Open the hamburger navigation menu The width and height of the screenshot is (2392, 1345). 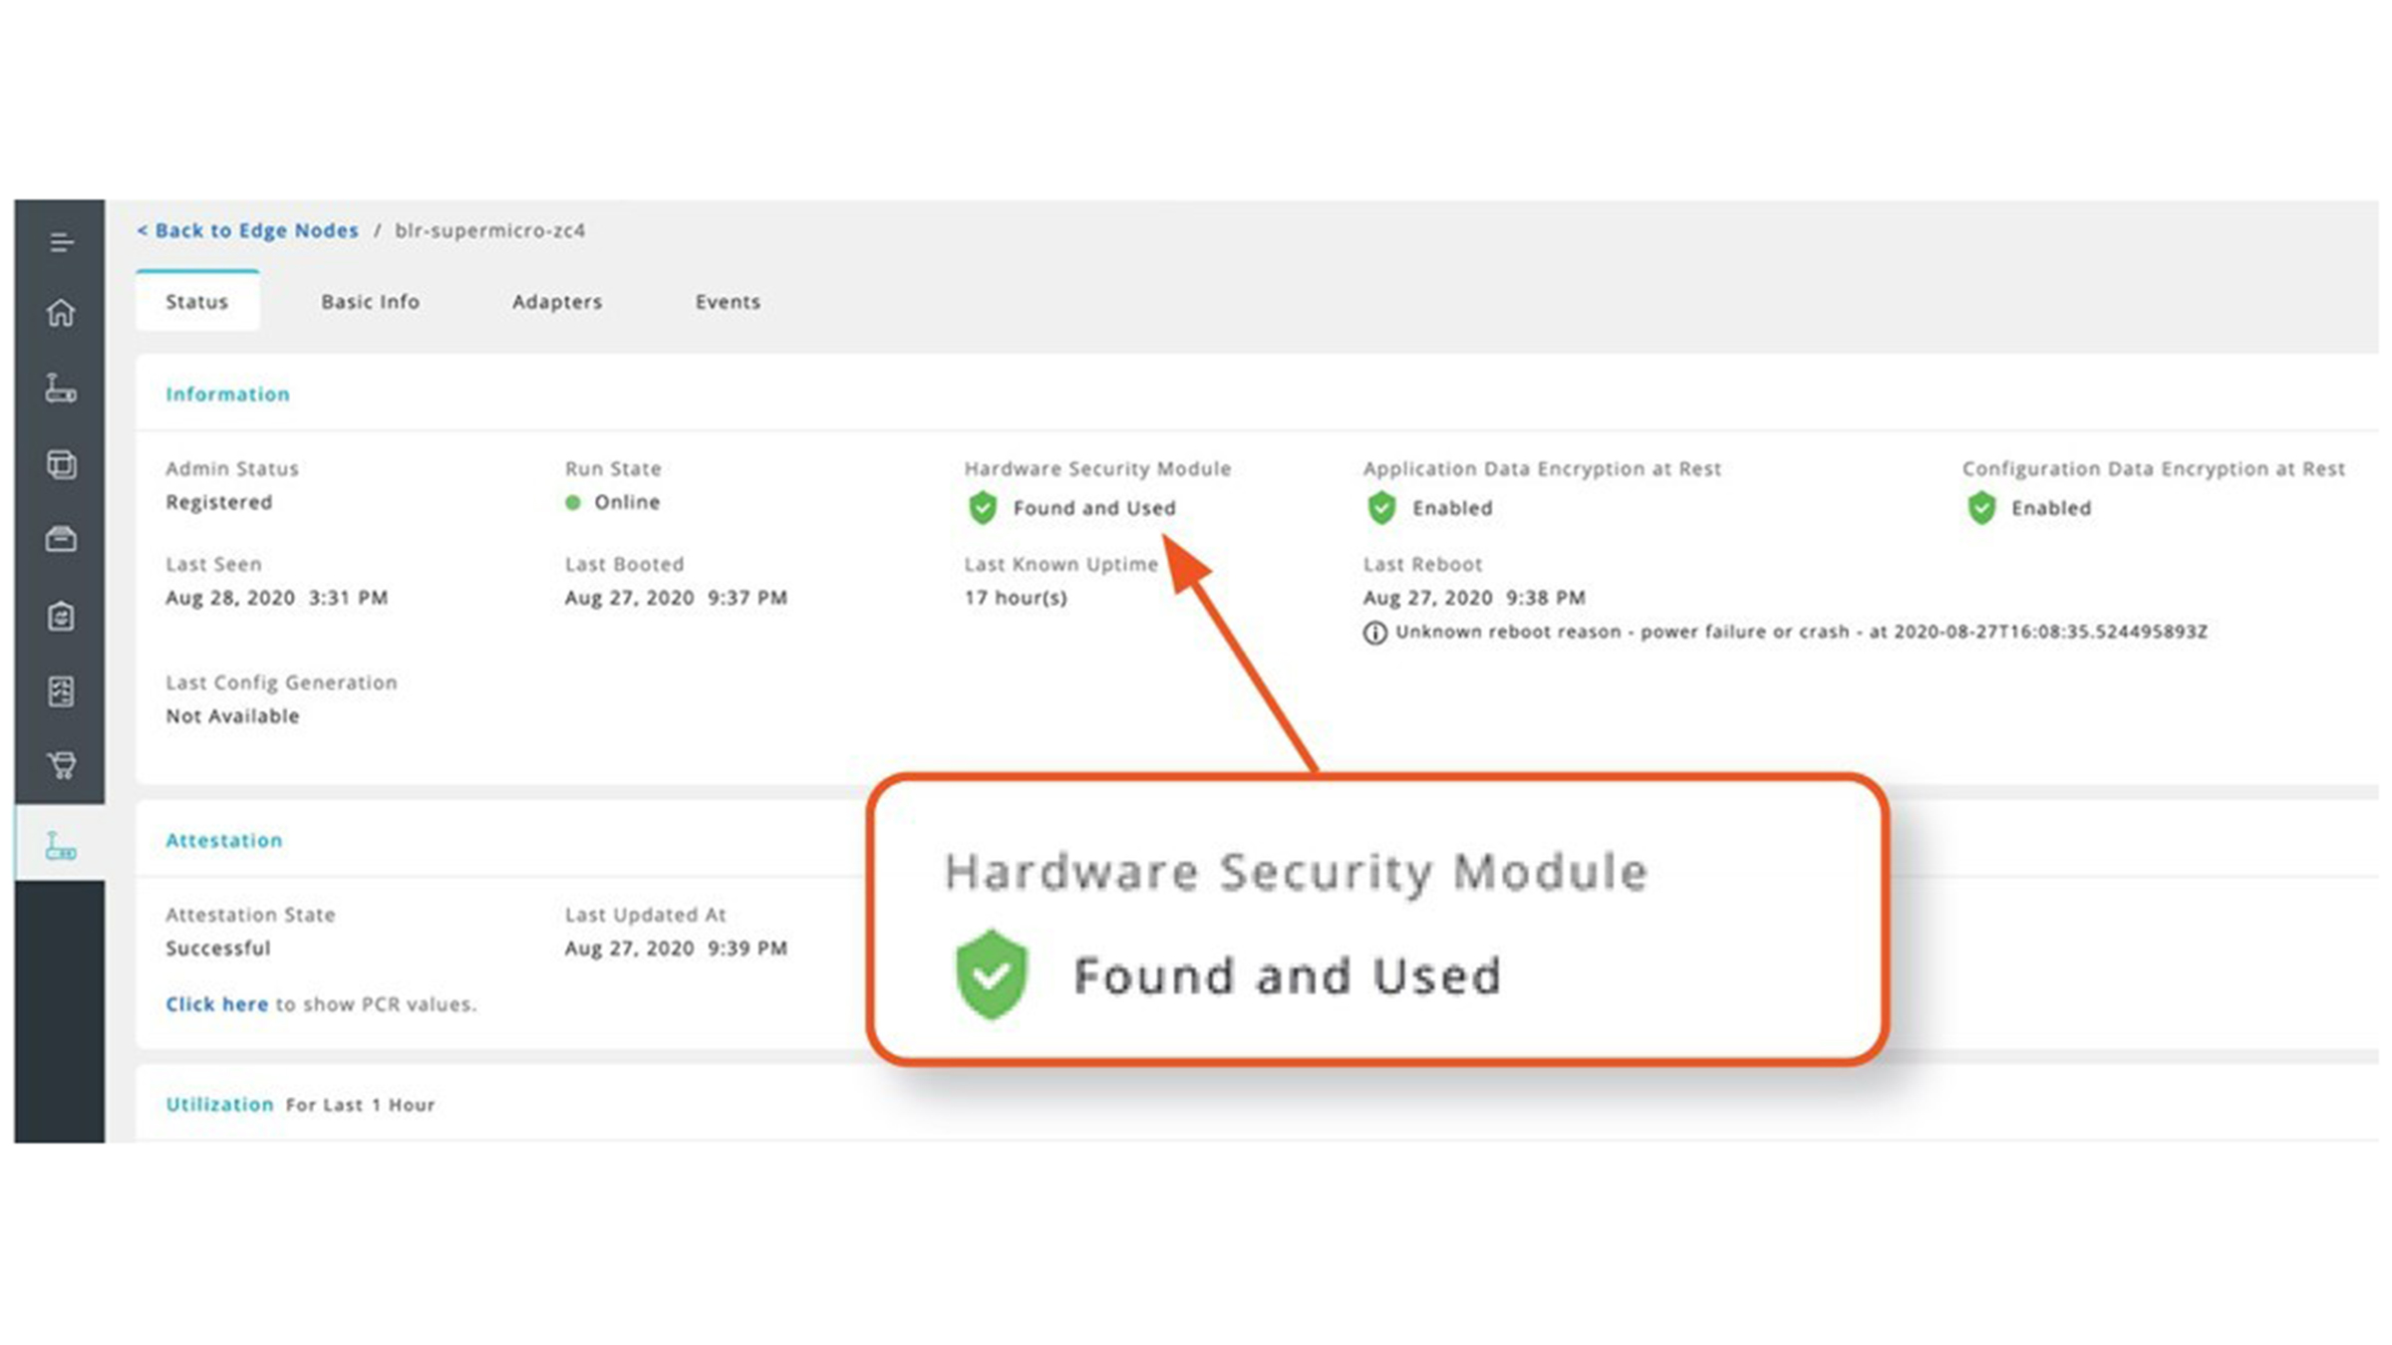(x=62, y=241)
